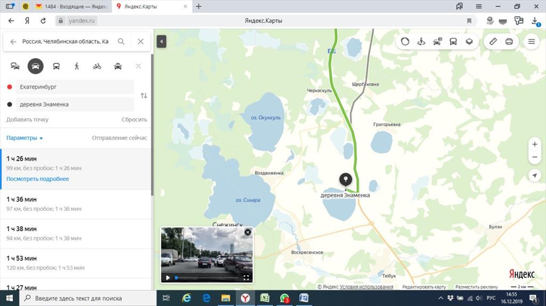Go back in the browser
Viewport: 546px width, 306px height.
11,21
